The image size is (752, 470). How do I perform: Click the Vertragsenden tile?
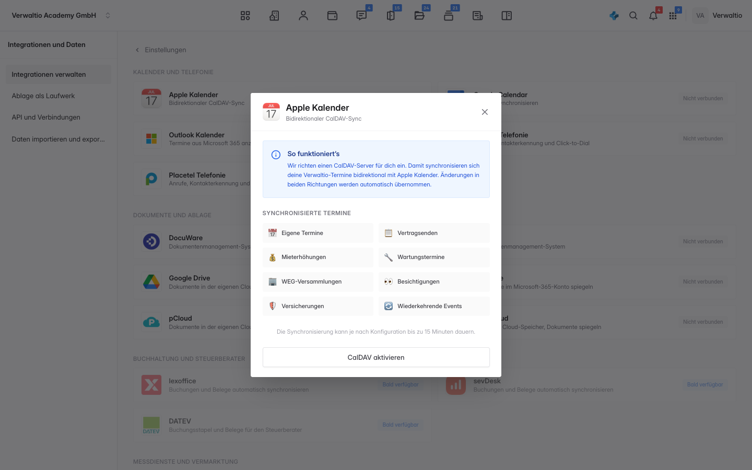pyautogui.click(x=434, y=233)
